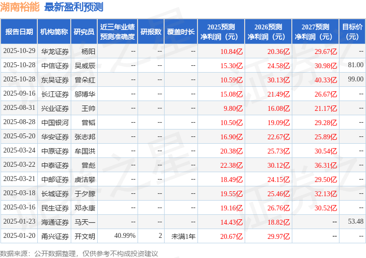
Task: Click the 数据来源 disclaimer footer text
Action: [79, 253]
